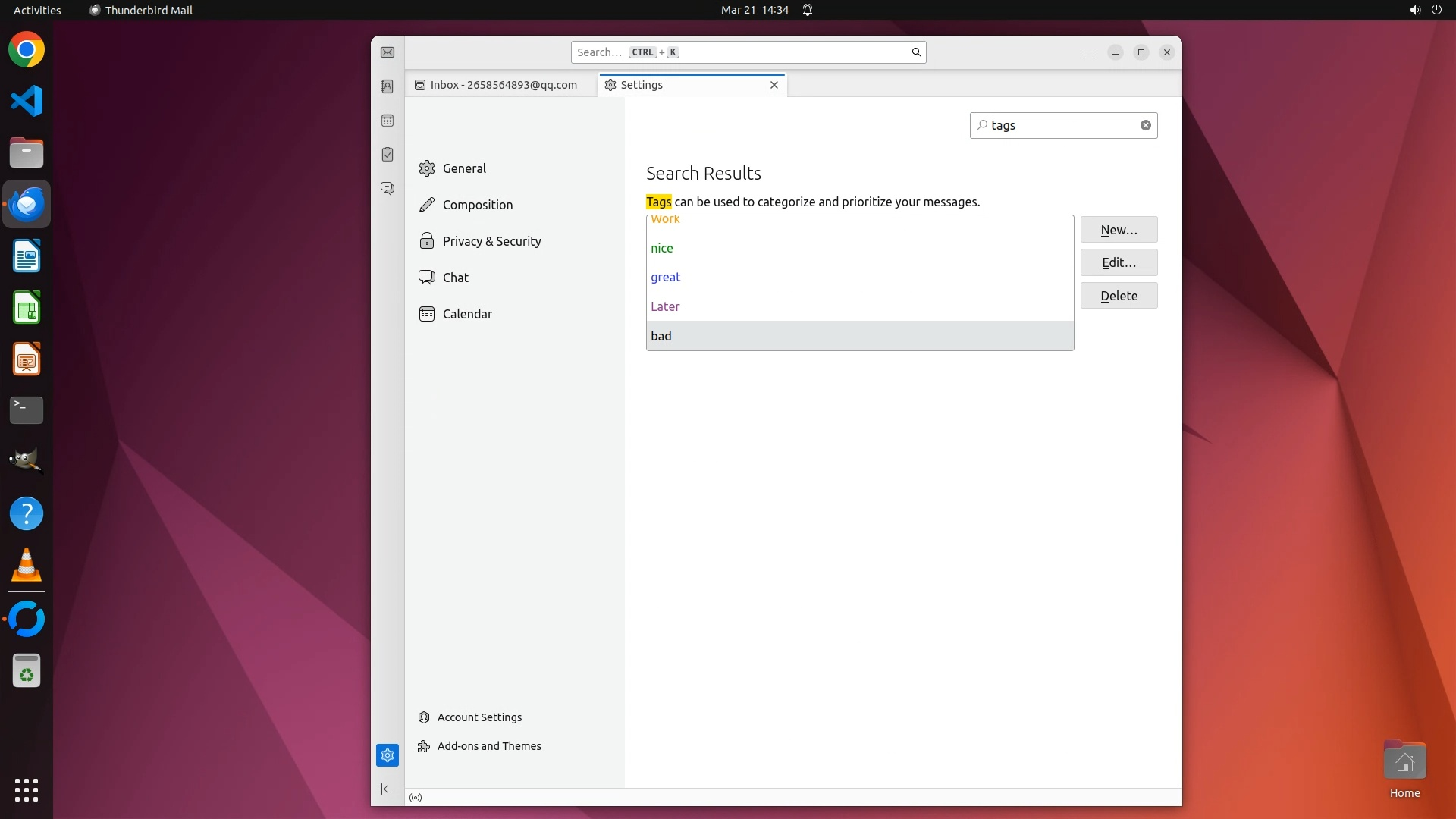Open the Thunderbird hamburger app menu
Image resolution: width=1456 pixels, height=819 pixels.
click(1089, 52)
